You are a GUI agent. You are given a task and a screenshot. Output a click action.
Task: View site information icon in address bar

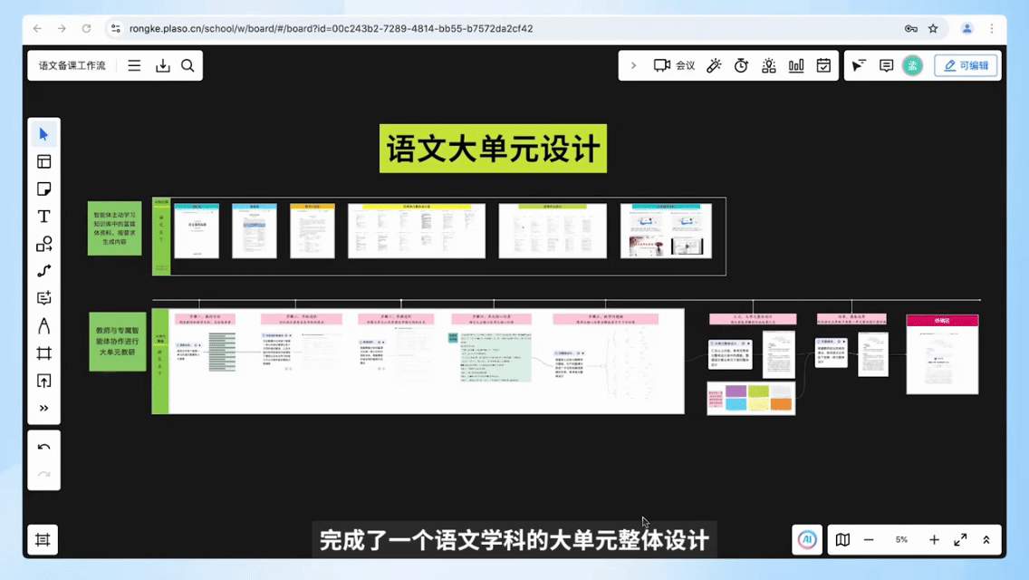click(116, 28)
